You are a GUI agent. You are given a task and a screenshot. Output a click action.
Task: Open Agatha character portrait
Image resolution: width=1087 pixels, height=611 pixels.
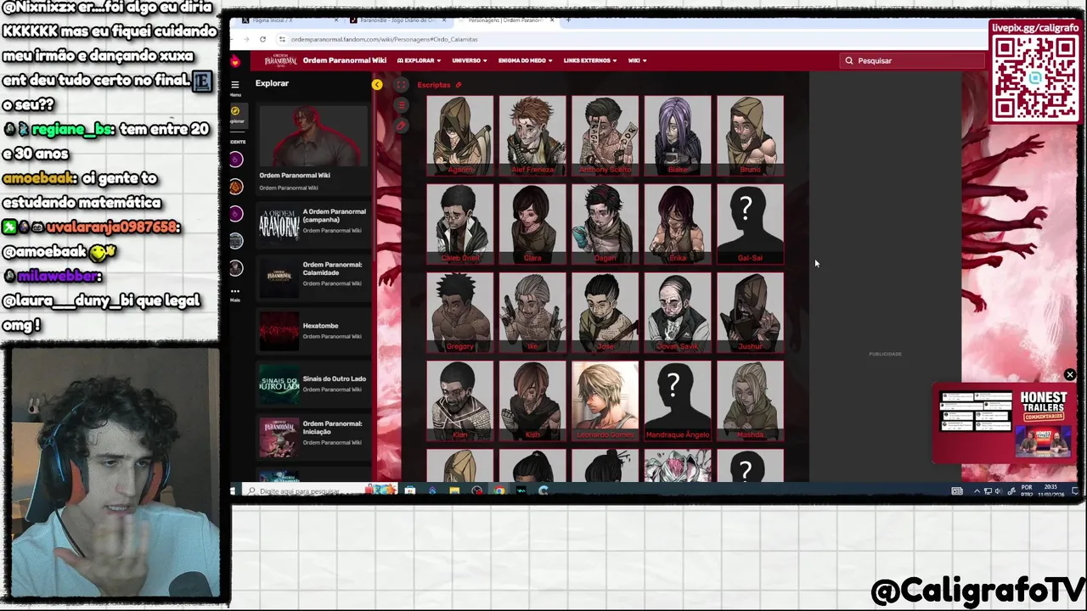pyautogui.click(x=459, y=136)
